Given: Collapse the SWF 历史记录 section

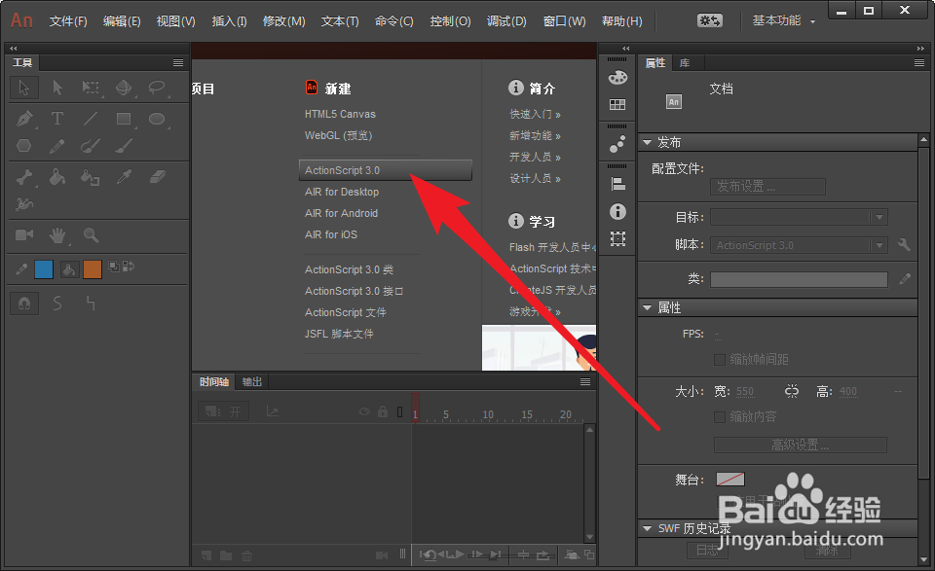Looking at the screenshot, I should 647,528.
